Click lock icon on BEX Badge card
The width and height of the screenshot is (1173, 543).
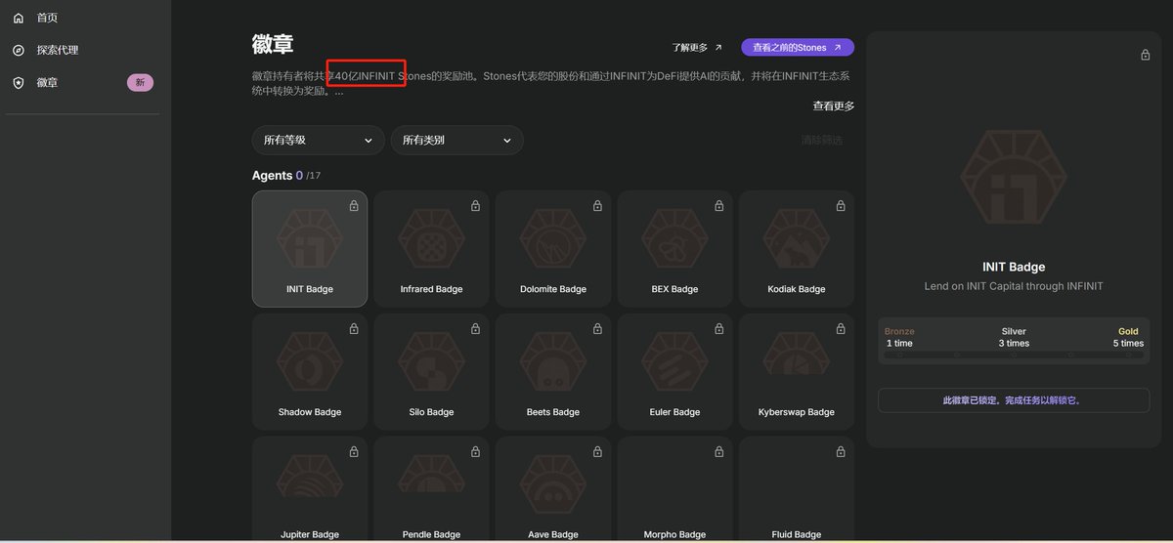[718, 205]
